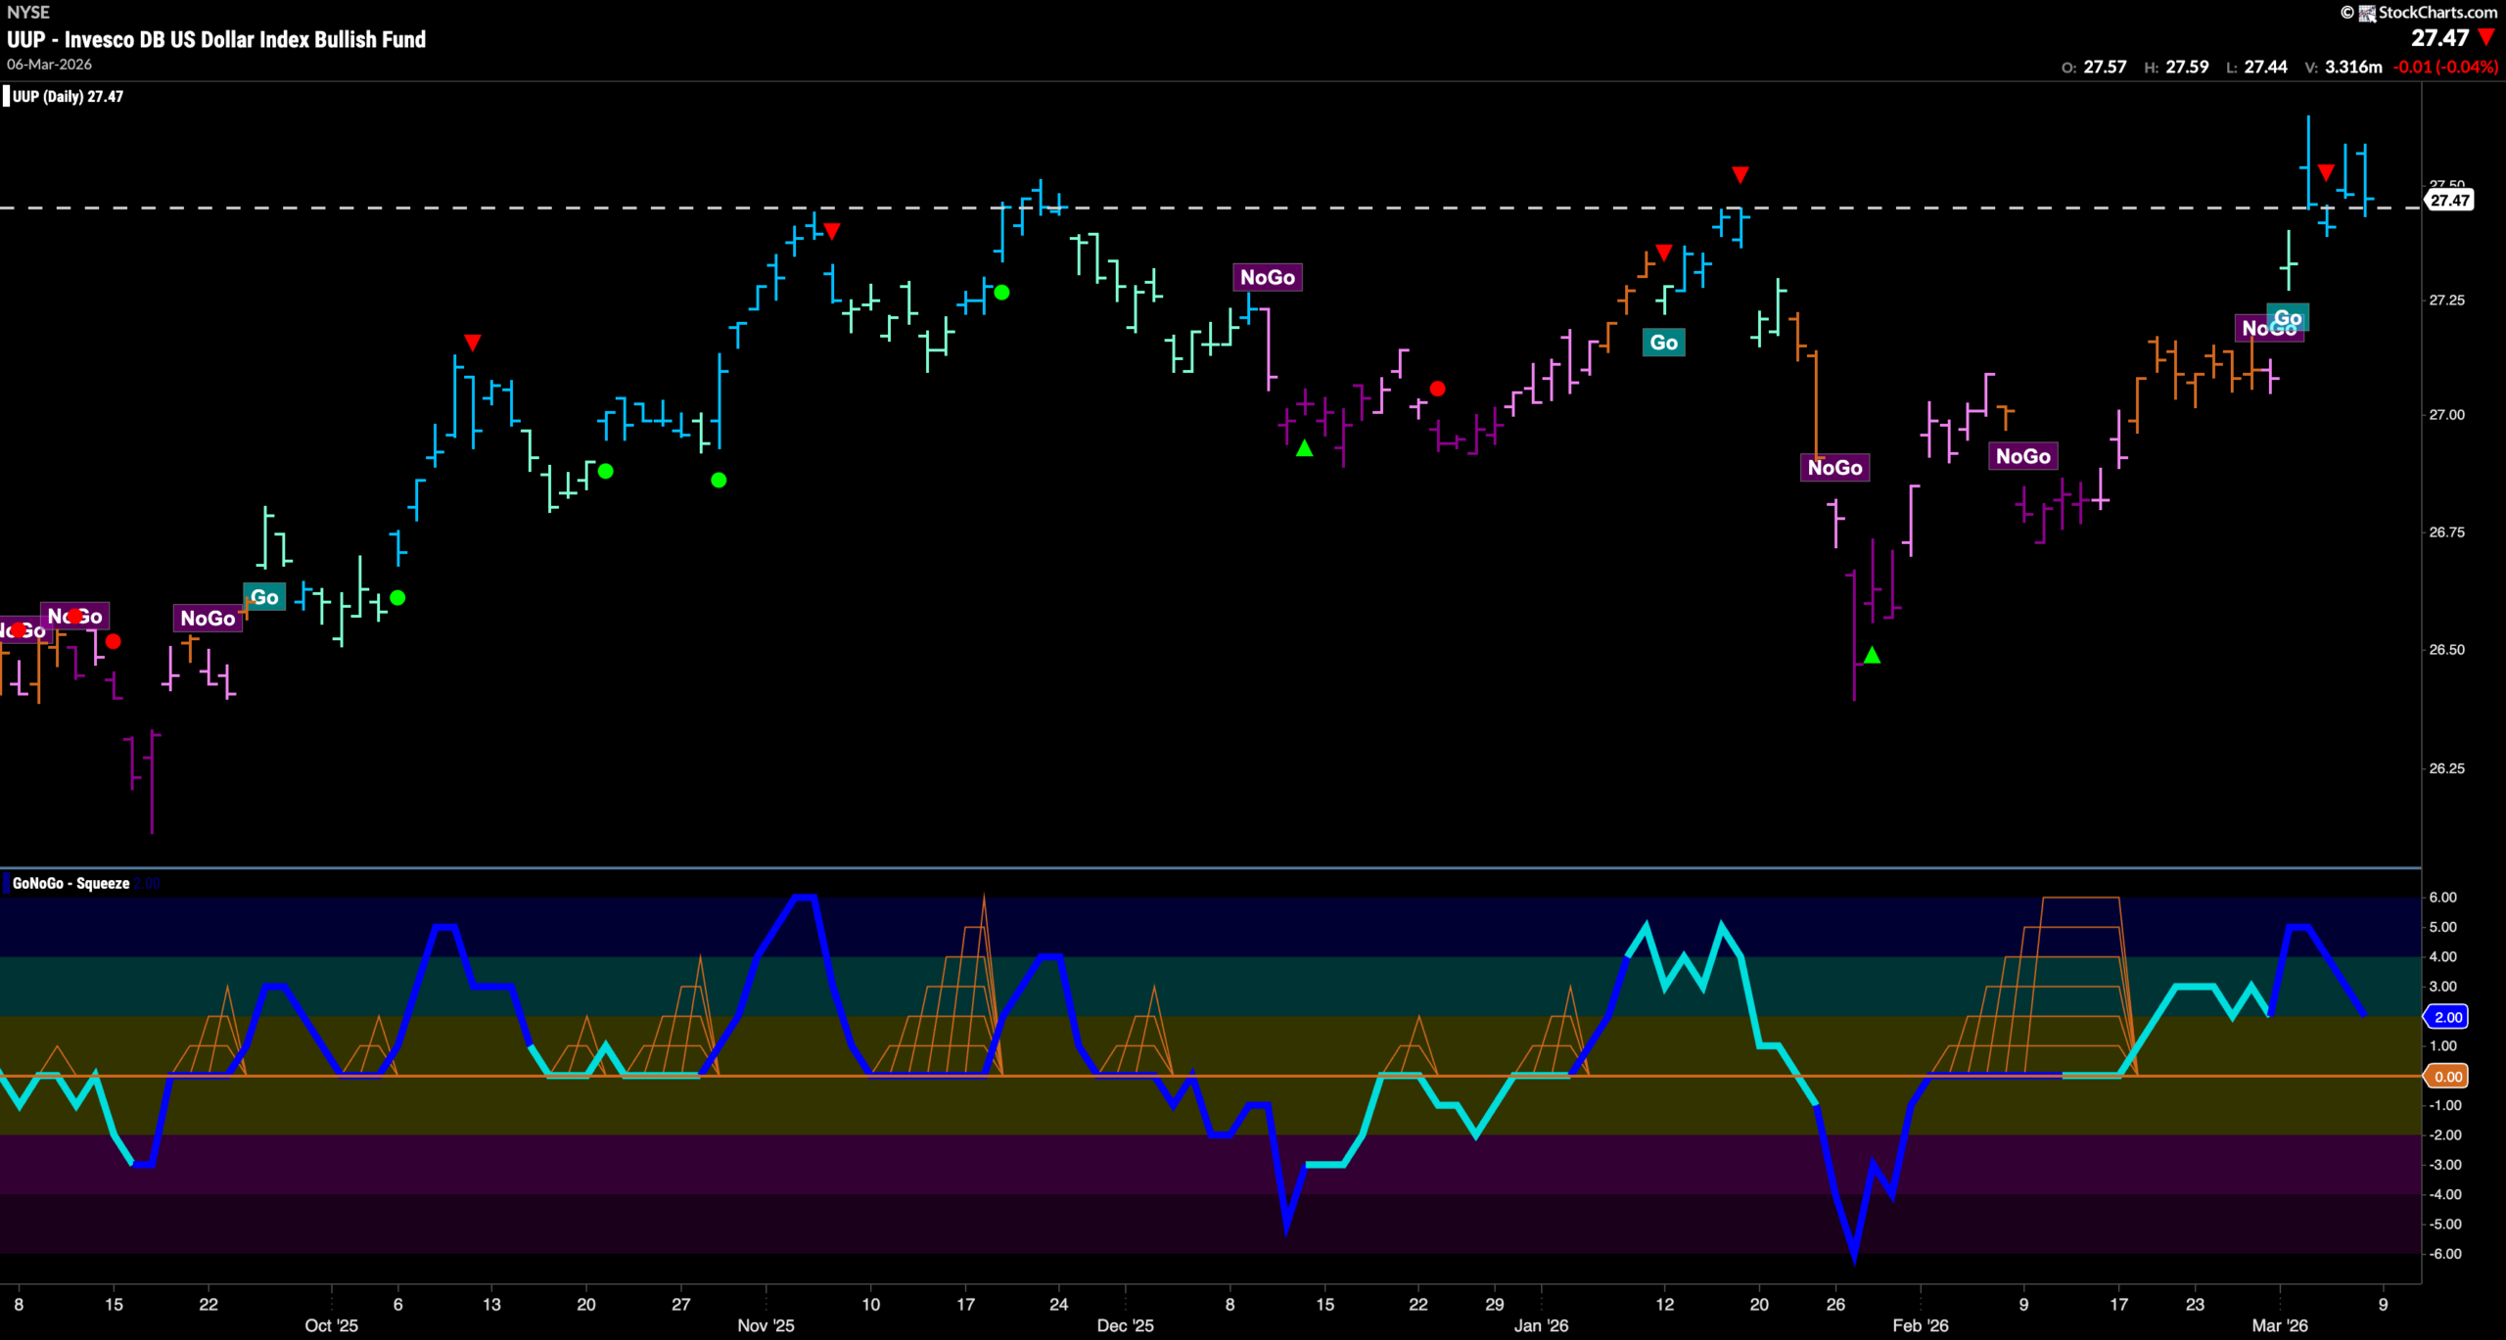Click the NoGo label near February 9
This screenshot has height=1340, width=2506.
point(2023,456)
